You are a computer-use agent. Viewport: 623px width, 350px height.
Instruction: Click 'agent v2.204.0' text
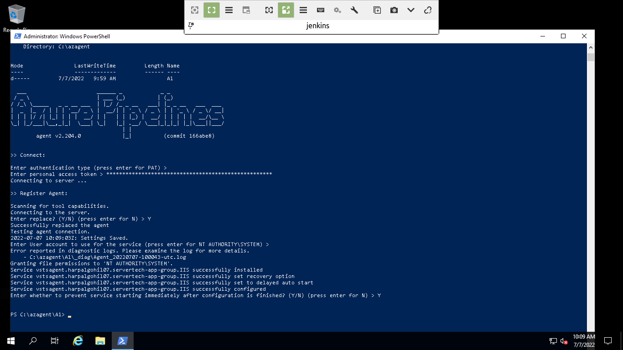click(x=58, y=136)
